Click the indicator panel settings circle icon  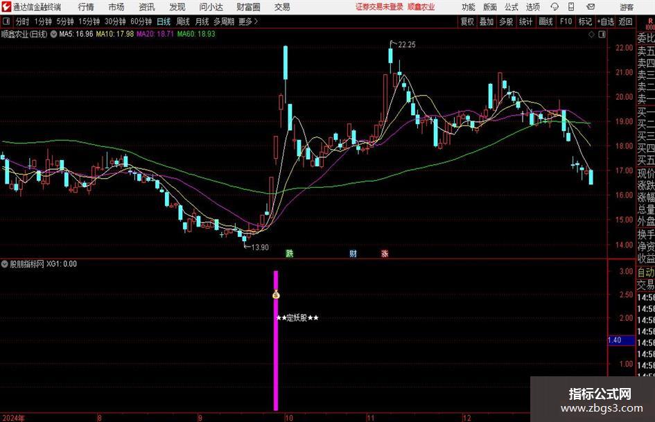5,264
